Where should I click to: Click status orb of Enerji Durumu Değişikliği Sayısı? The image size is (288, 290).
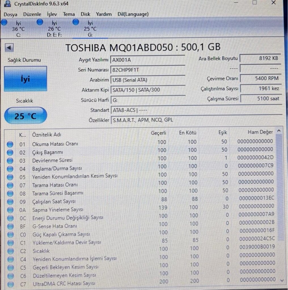[10, 218]
